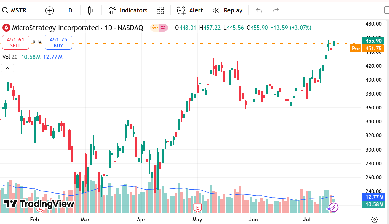Redo the last chart action

click(x=276, y=10)
